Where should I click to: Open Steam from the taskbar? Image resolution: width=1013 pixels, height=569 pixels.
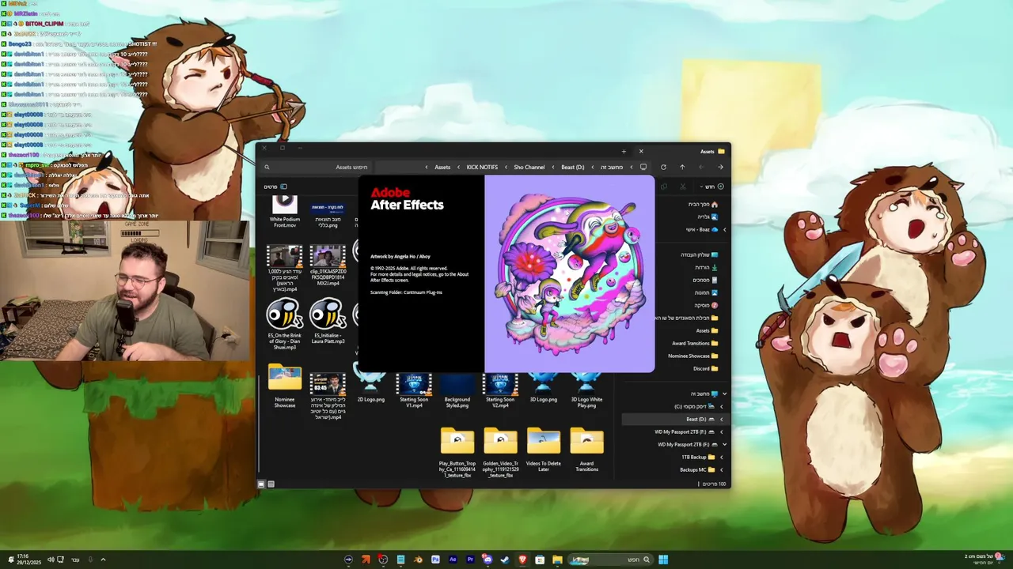[505, 560]
